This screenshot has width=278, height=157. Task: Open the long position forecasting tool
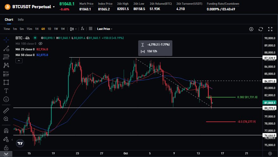pos(6,74)
